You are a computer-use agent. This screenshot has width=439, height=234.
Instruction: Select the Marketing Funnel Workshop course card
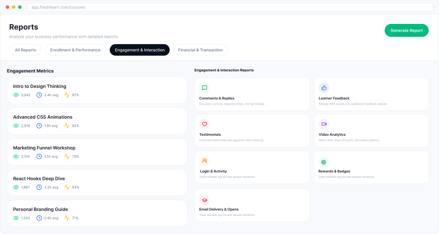[97, 152]
